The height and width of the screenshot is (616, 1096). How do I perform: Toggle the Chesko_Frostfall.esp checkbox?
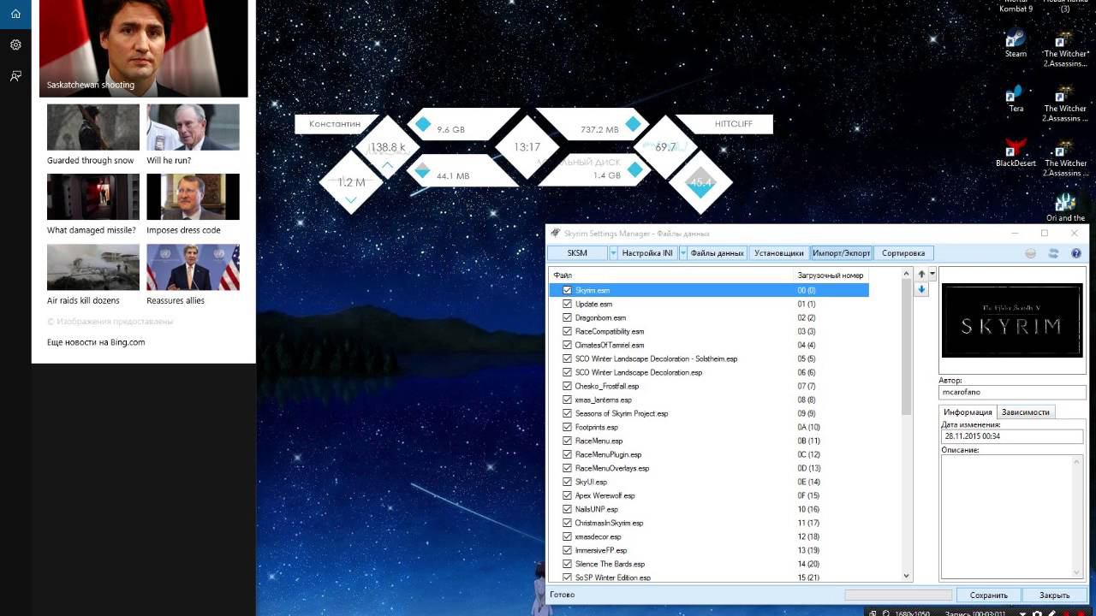tap(567, 386)
